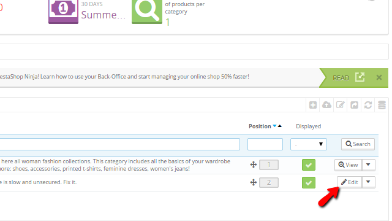Click the 'Summe...' purple statistic text
Screen dimensions: 392x221
click(104, 15)
